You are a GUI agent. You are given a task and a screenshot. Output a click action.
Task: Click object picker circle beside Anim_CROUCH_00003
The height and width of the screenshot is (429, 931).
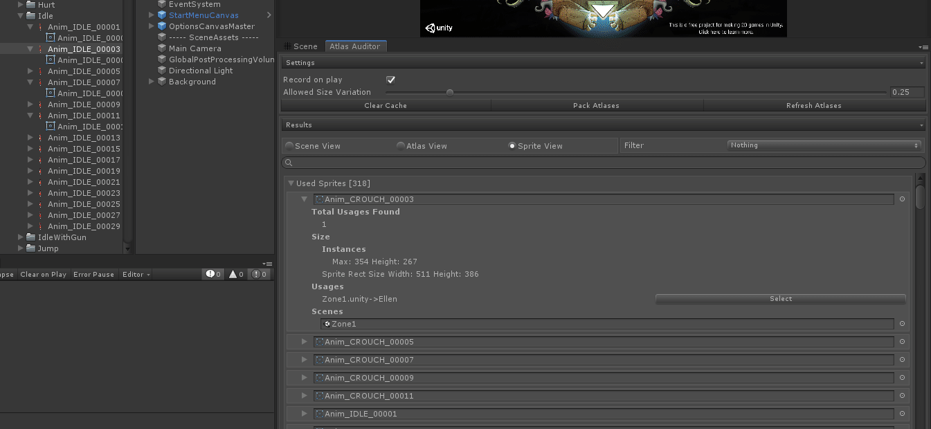902,199
